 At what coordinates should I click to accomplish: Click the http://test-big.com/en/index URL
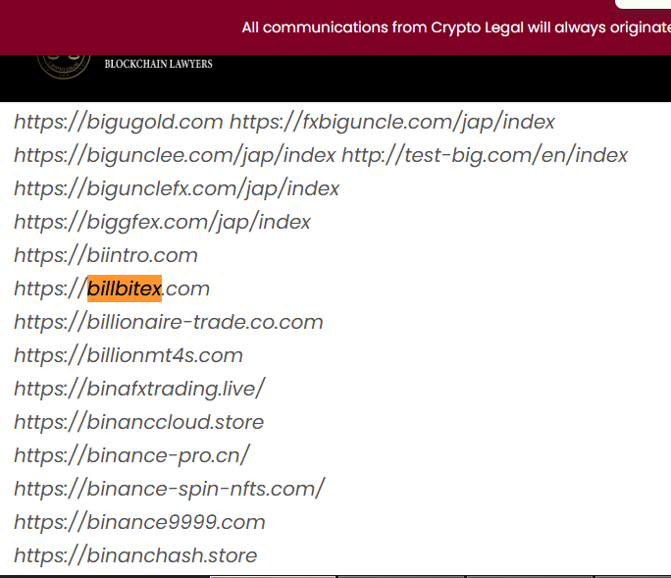(485, 155)
